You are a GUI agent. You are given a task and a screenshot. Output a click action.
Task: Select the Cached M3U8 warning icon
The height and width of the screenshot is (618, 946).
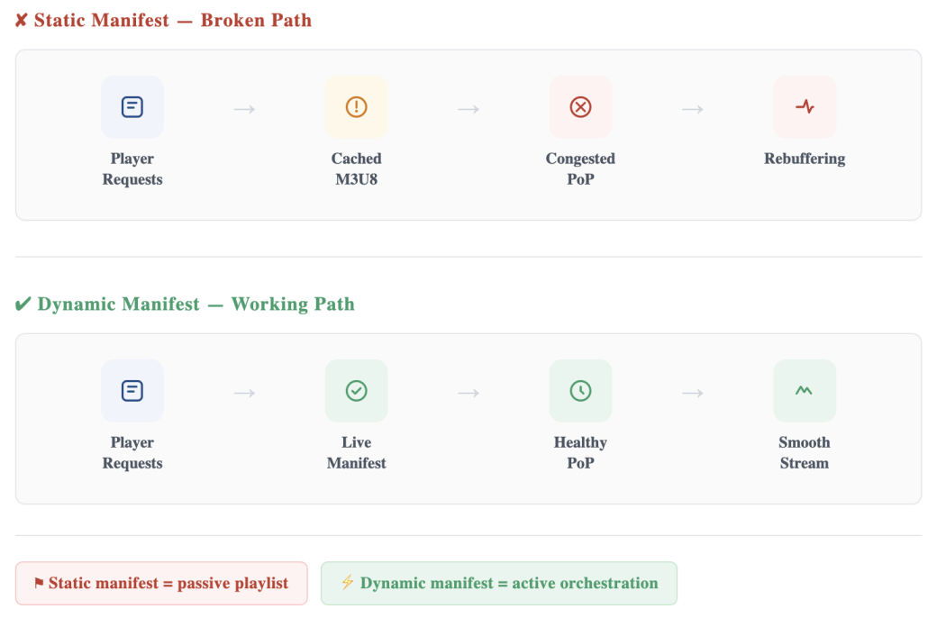point(357,107)
